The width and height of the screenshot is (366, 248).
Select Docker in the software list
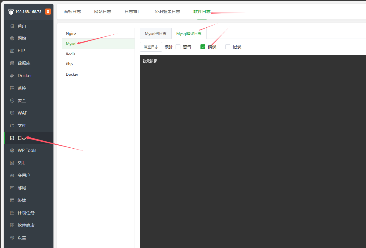[x=98, y=74]
